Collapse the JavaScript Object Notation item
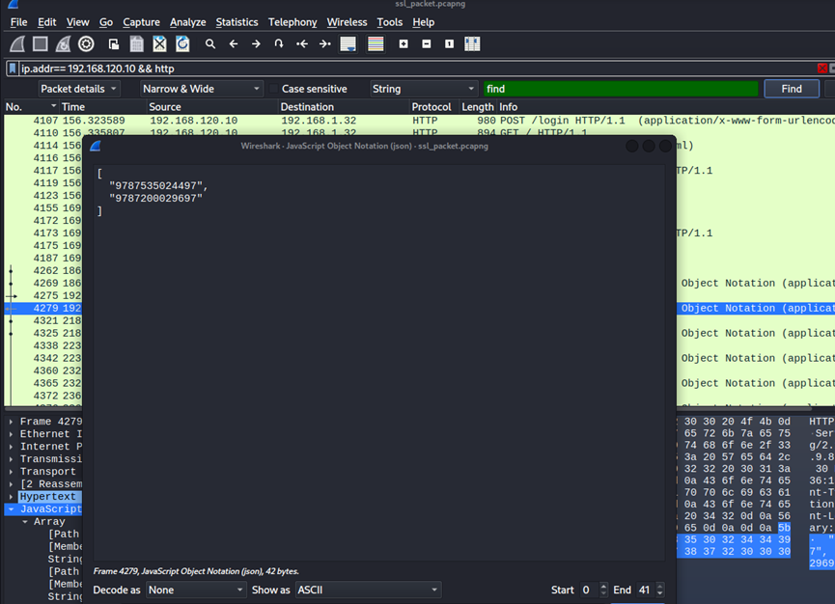This screenshot has height=604, width=835. tap(11, 509)
